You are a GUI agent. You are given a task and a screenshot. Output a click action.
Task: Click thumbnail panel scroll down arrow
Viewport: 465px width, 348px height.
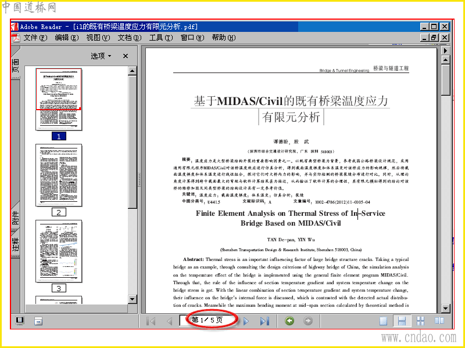pyautogui.click(x=133, y=299)
